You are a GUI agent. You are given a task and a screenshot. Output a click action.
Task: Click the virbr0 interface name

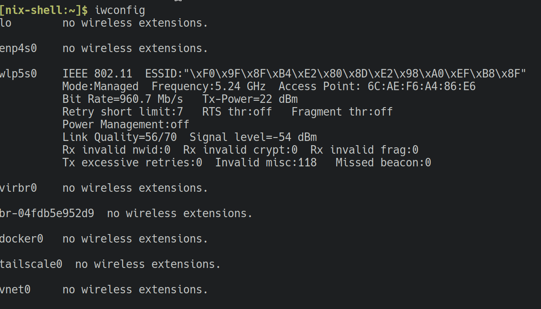coord(18,188)
